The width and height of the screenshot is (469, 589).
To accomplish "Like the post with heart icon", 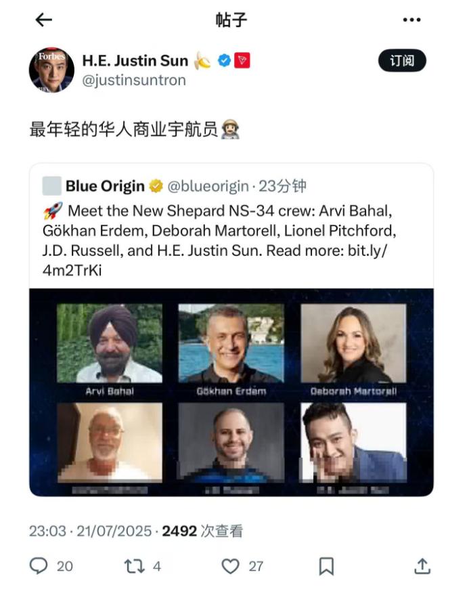I will point(230,566).
